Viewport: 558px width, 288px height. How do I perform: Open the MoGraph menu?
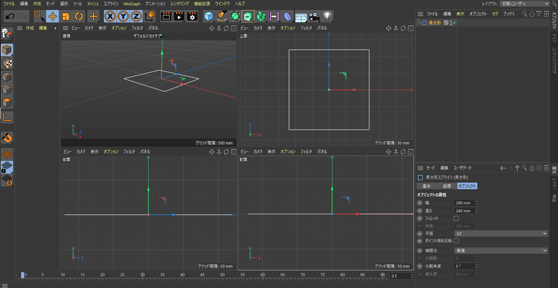(132, 4)
